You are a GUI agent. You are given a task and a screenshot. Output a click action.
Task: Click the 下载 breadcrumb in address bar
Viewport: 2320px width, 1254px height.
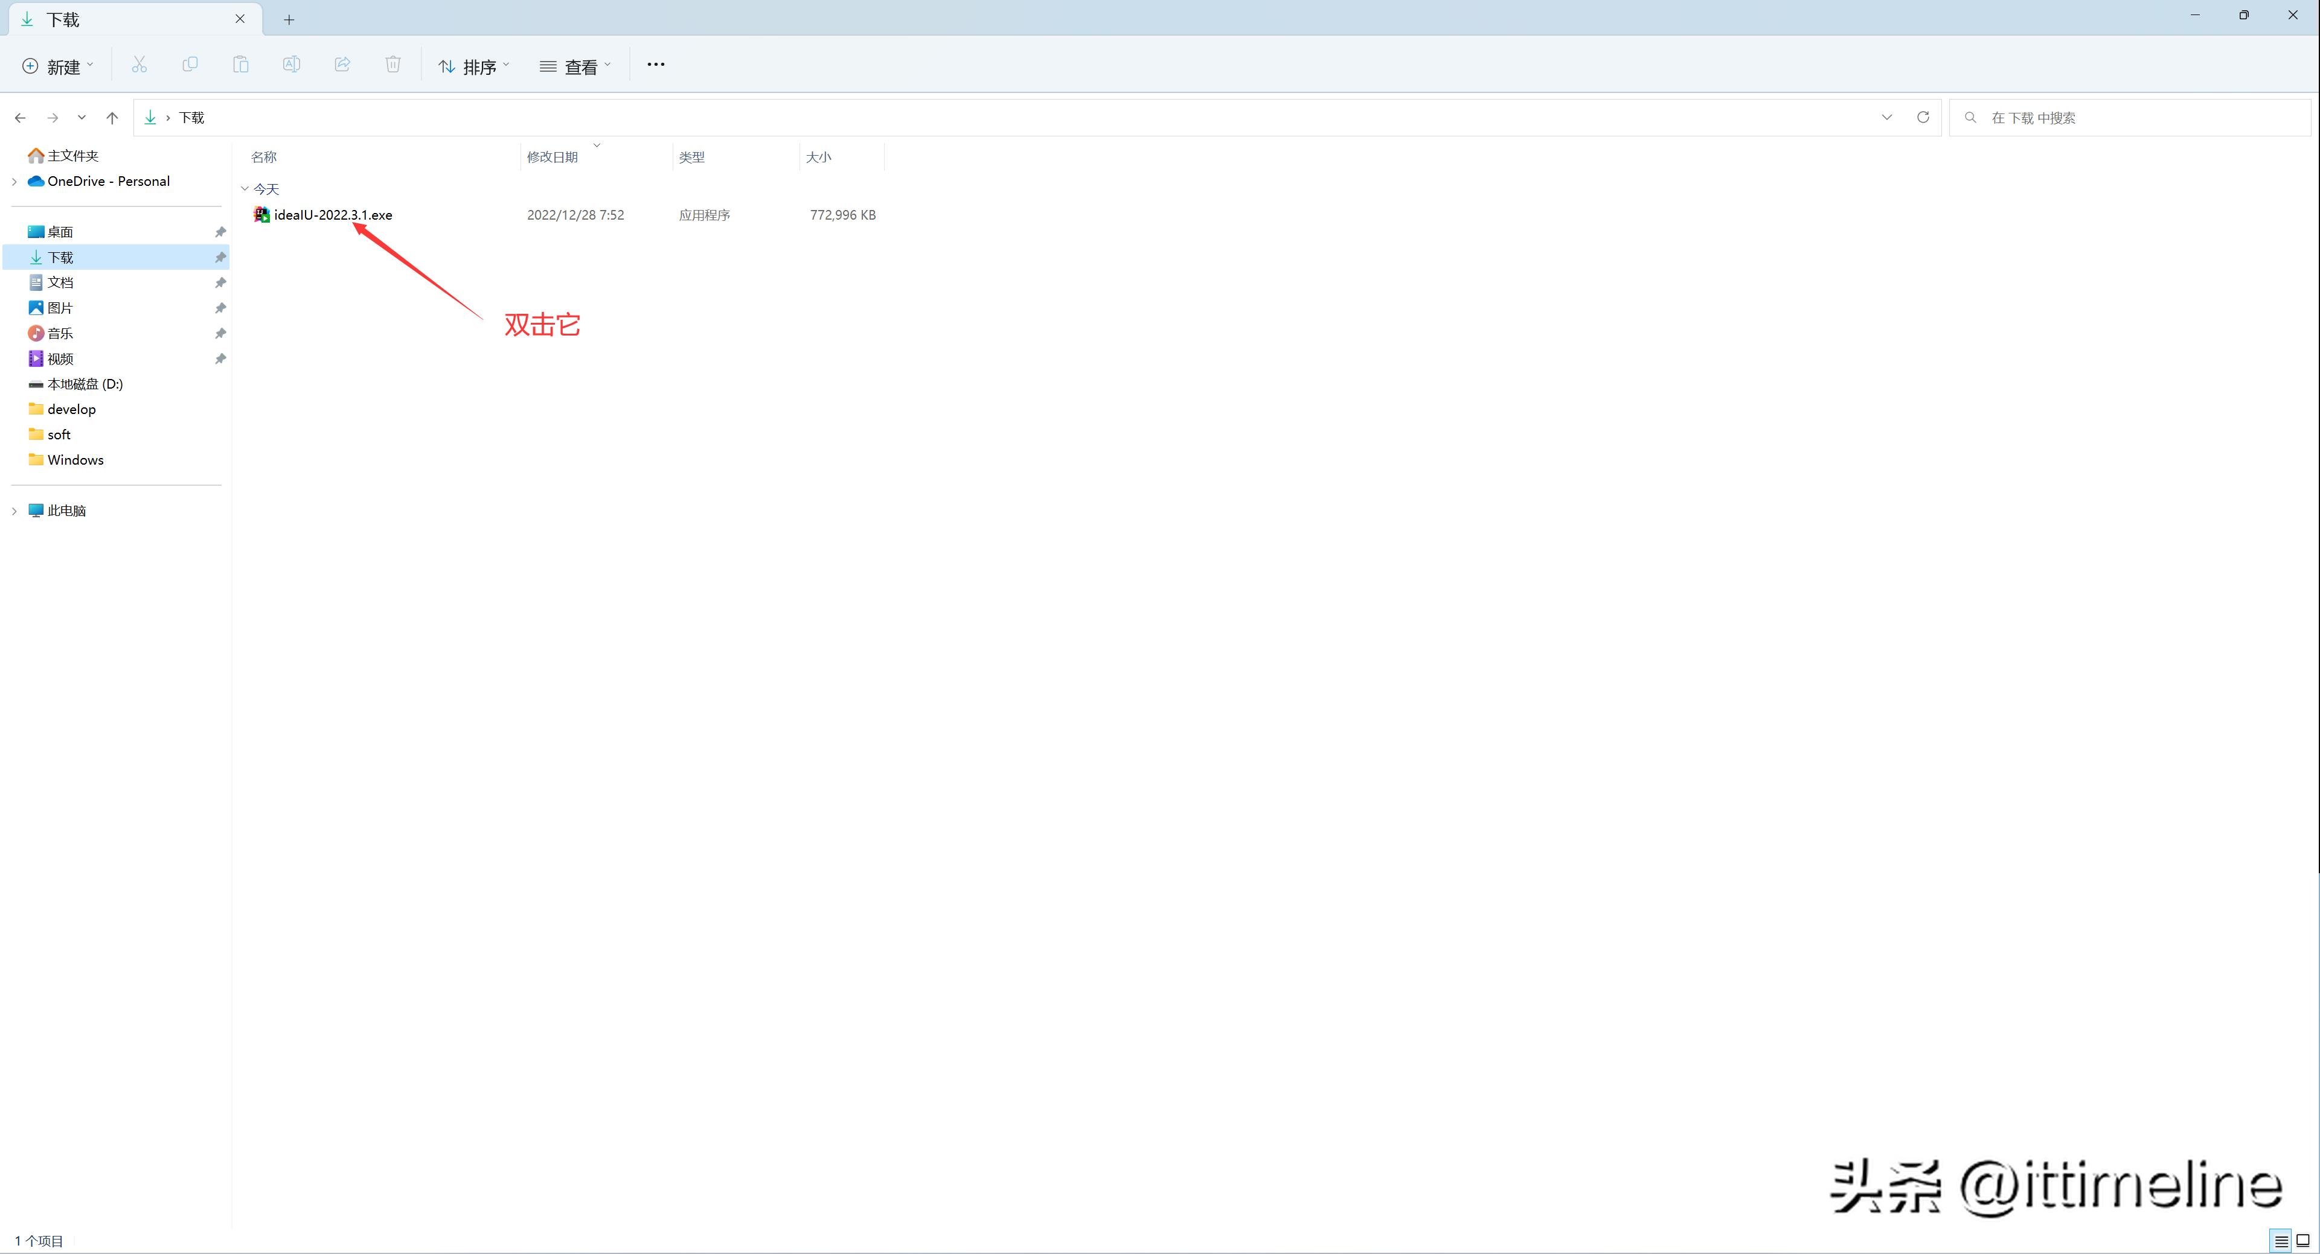191,118
